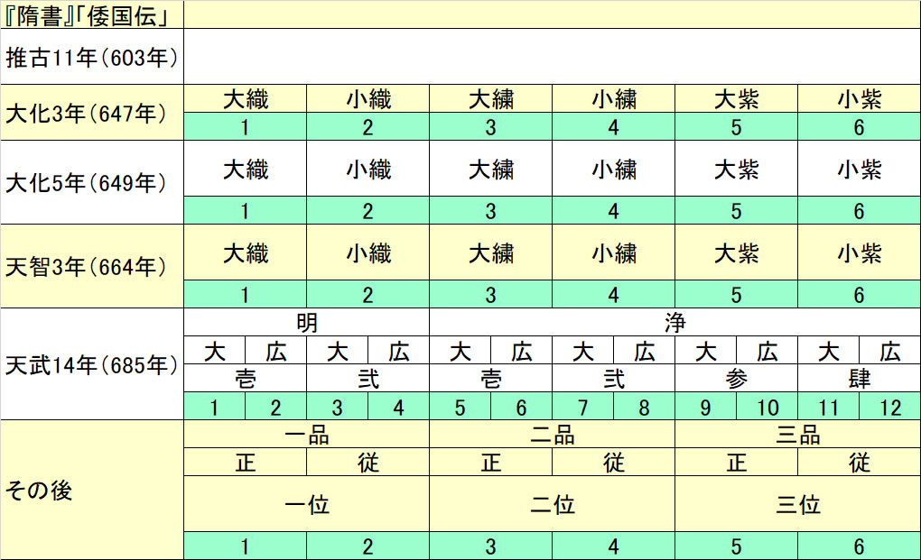Click the 一品 cell

306,435
